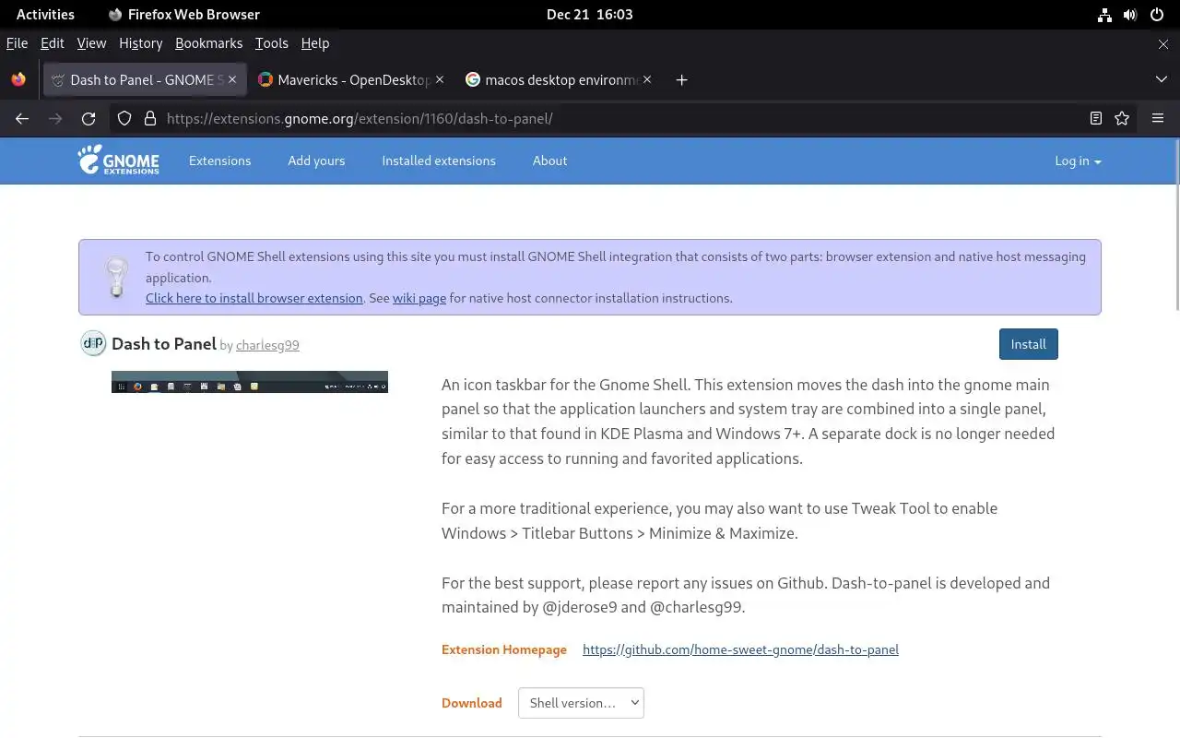Screen dimensions: 1180x738
Task: Go to Extensions in the site navigation
Action: click(219, 161)
